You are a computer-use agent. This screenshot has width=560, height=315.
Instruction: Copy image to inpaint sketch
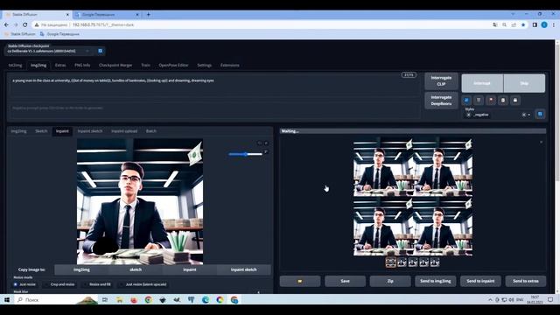(x=243, y=269)
